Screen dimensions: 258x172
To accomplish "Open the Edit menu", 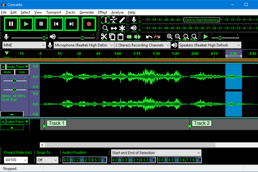I will [13, 12].
